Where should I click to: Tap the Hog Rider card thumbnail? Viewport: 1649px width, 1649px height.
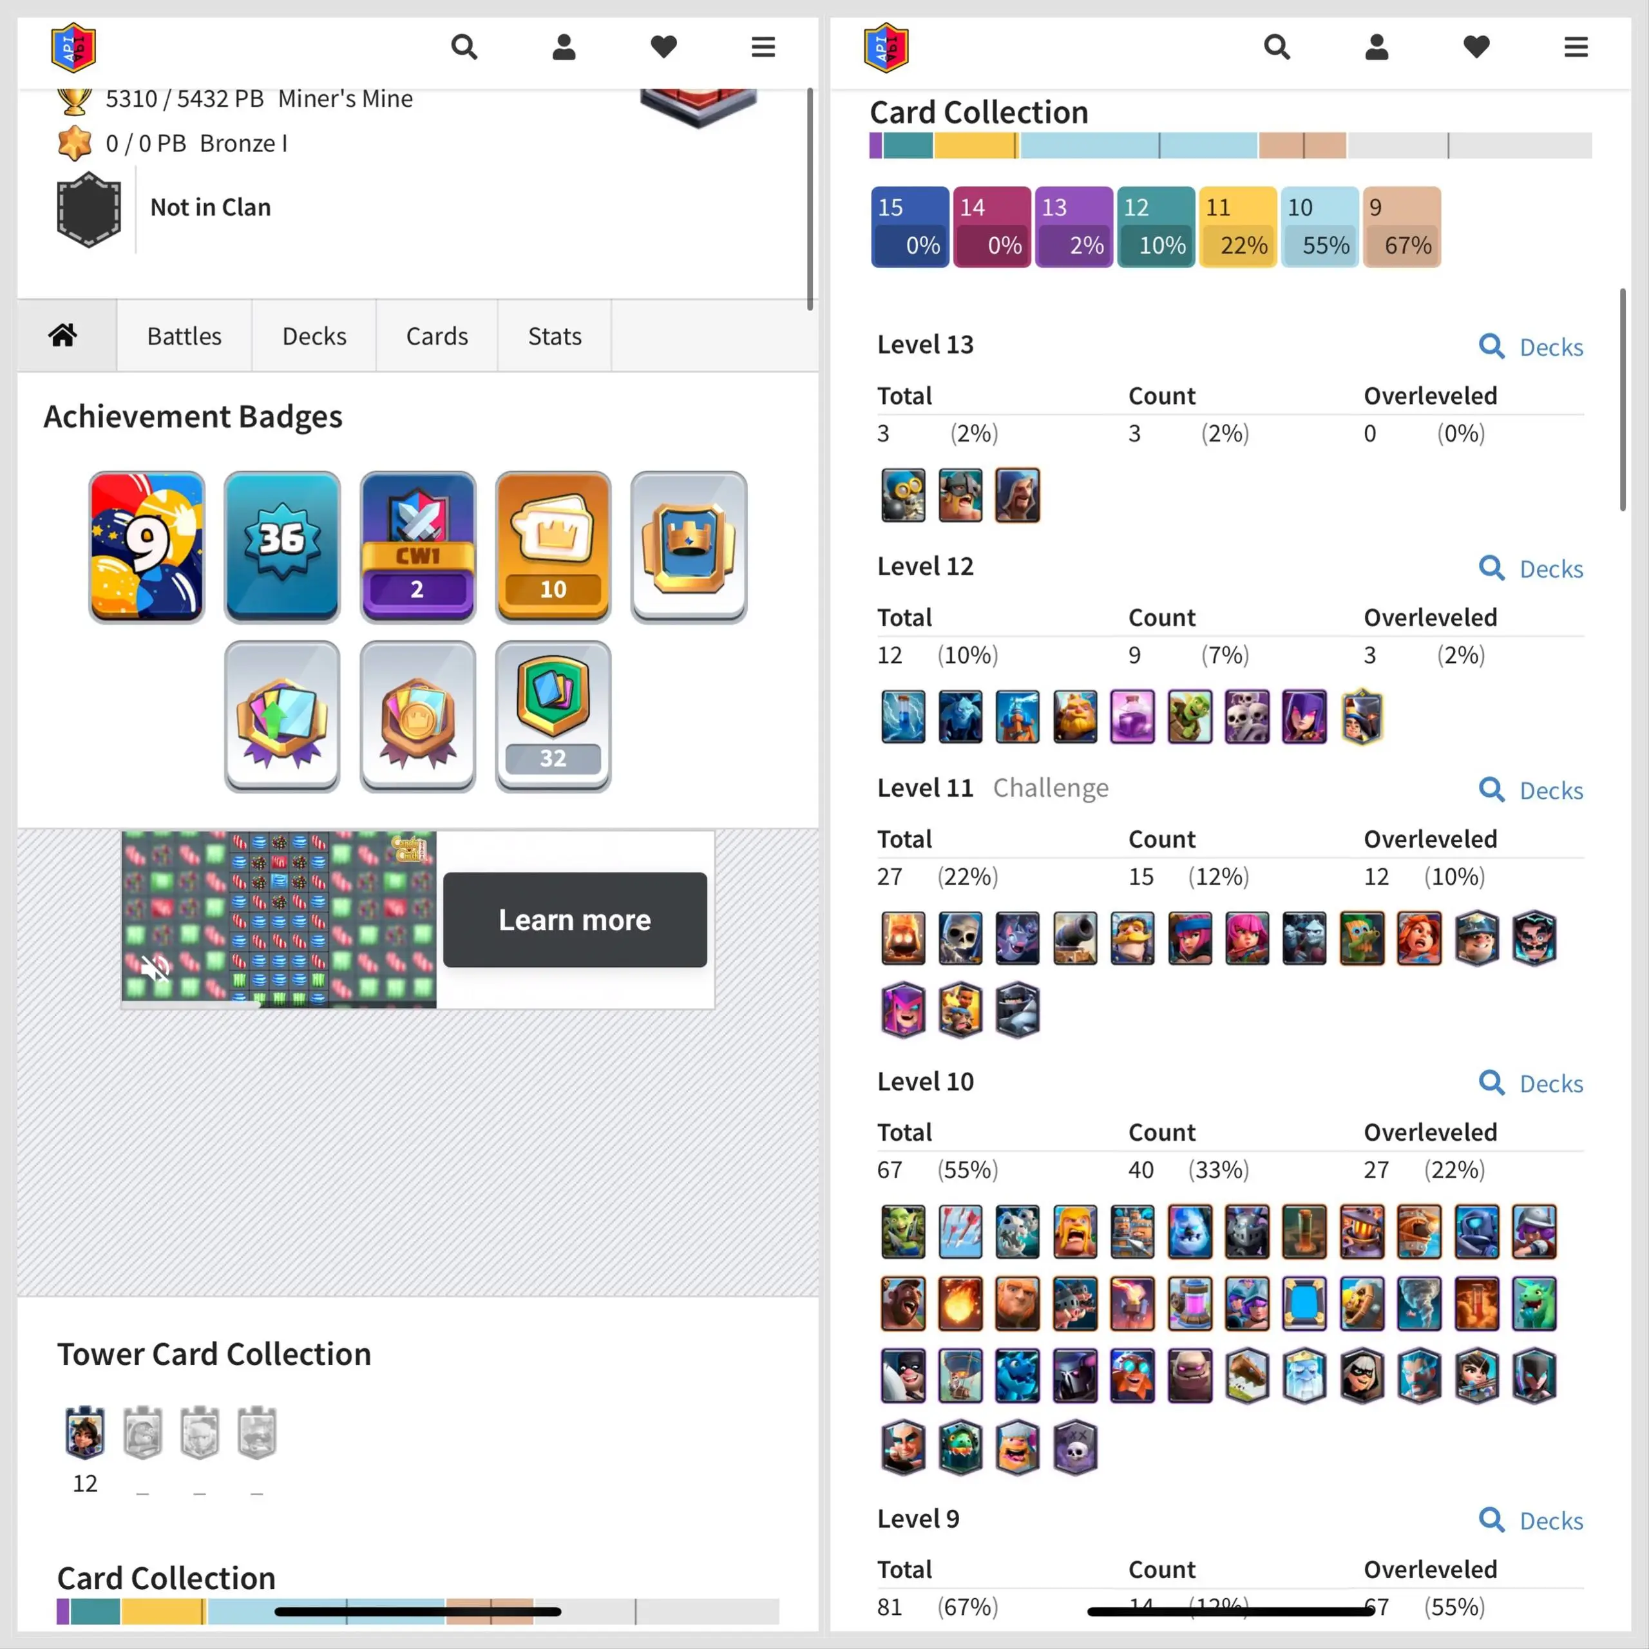point(903,1303)
